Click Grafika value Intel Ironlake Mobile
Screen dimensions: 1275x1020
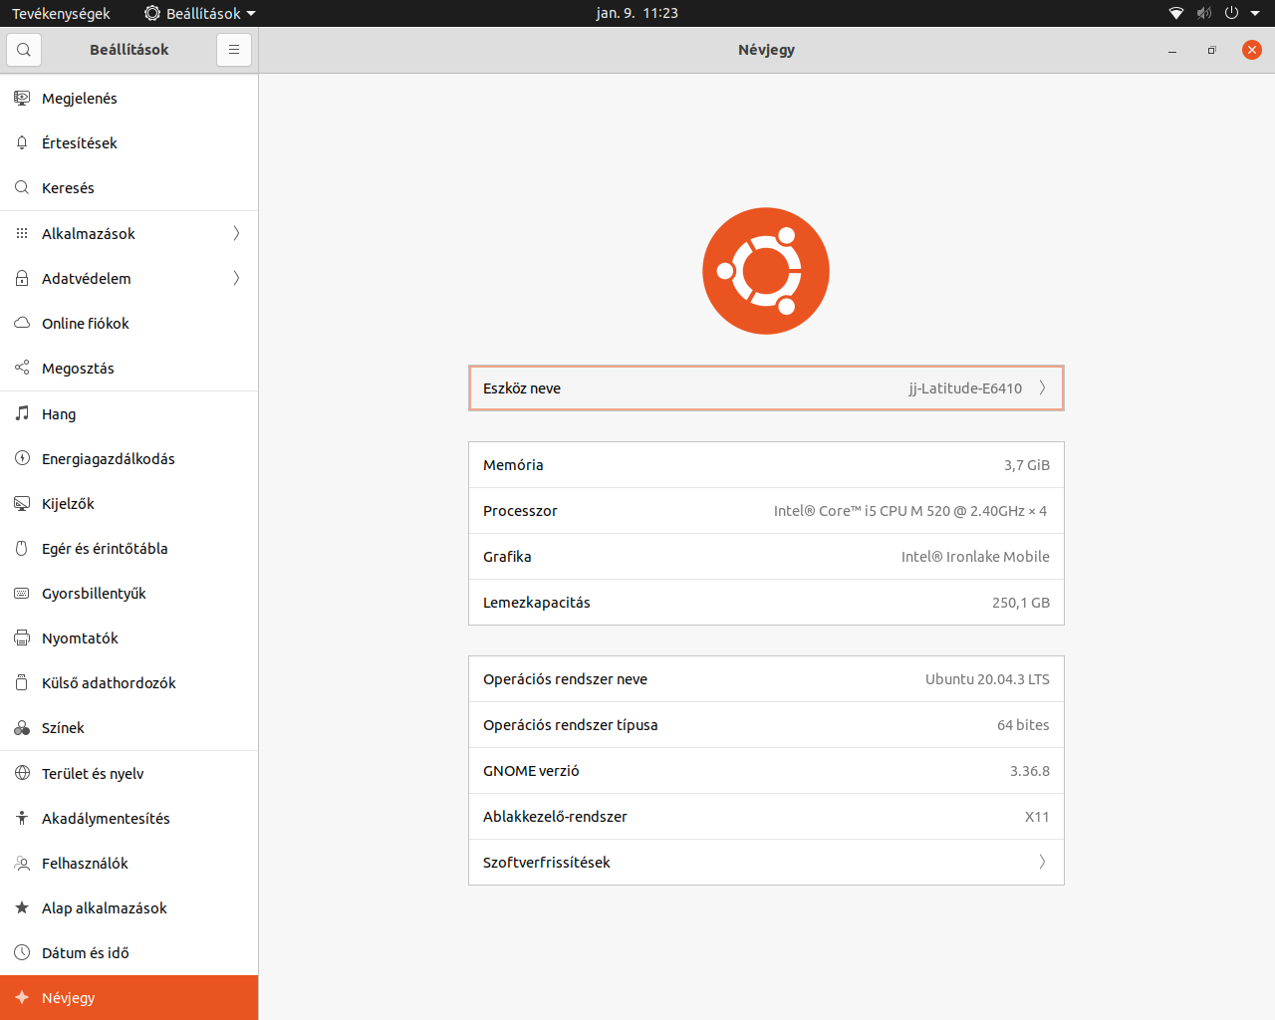[x=975, y=557]
